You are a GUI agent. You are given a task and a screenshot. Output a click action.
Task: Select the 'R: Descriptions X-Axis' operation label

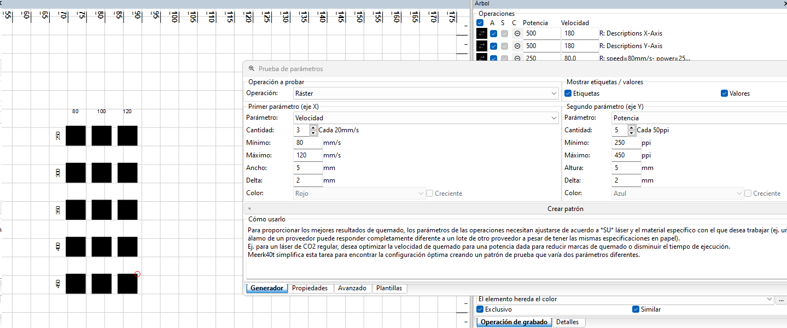click(x=631, y=33)
